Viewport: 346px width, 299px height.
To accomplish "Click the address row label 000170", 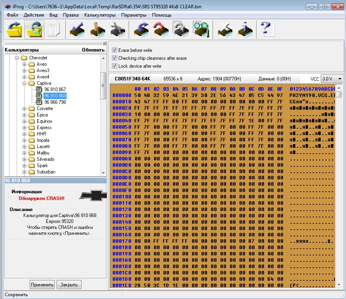I will 122,241.
